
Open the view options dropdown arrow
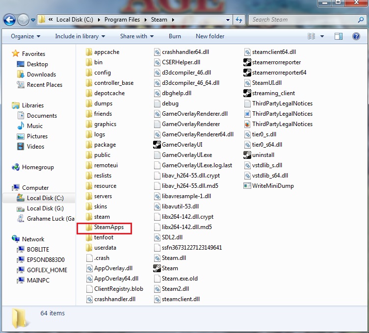click(322, 36)
